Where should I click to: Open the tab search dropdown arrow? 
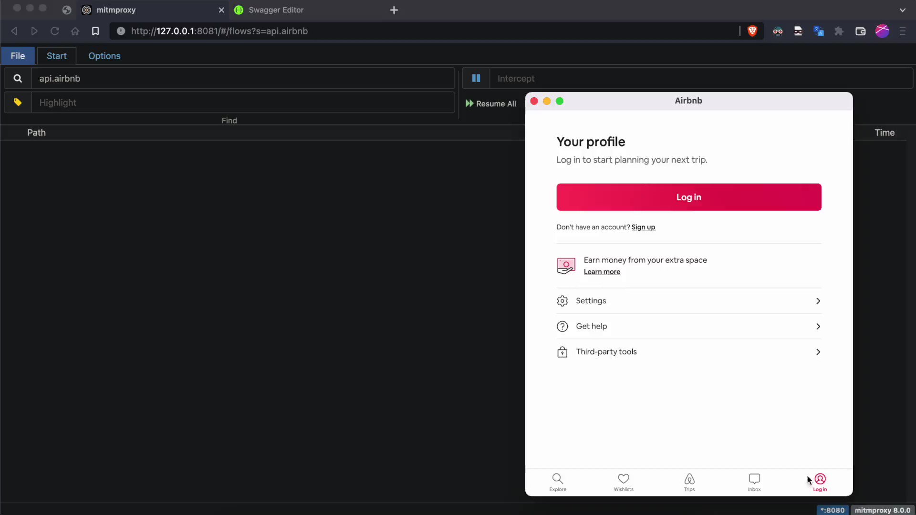tap(902, 10)
